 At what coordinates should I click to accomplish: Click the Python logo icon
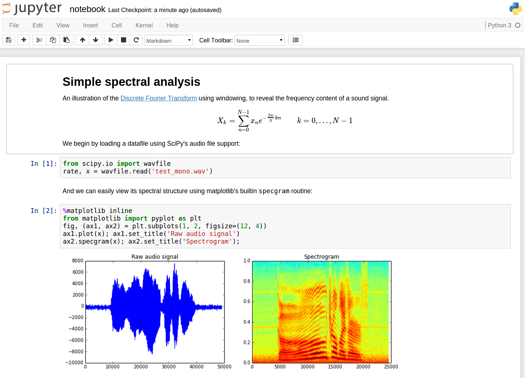click(515, 9)
